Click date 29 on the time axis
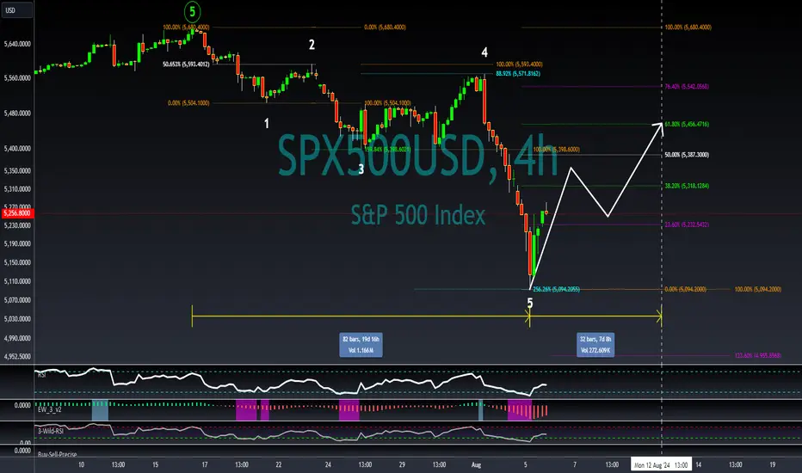The width and height of the screenshot is (802, 473). [x=402, y=464]
